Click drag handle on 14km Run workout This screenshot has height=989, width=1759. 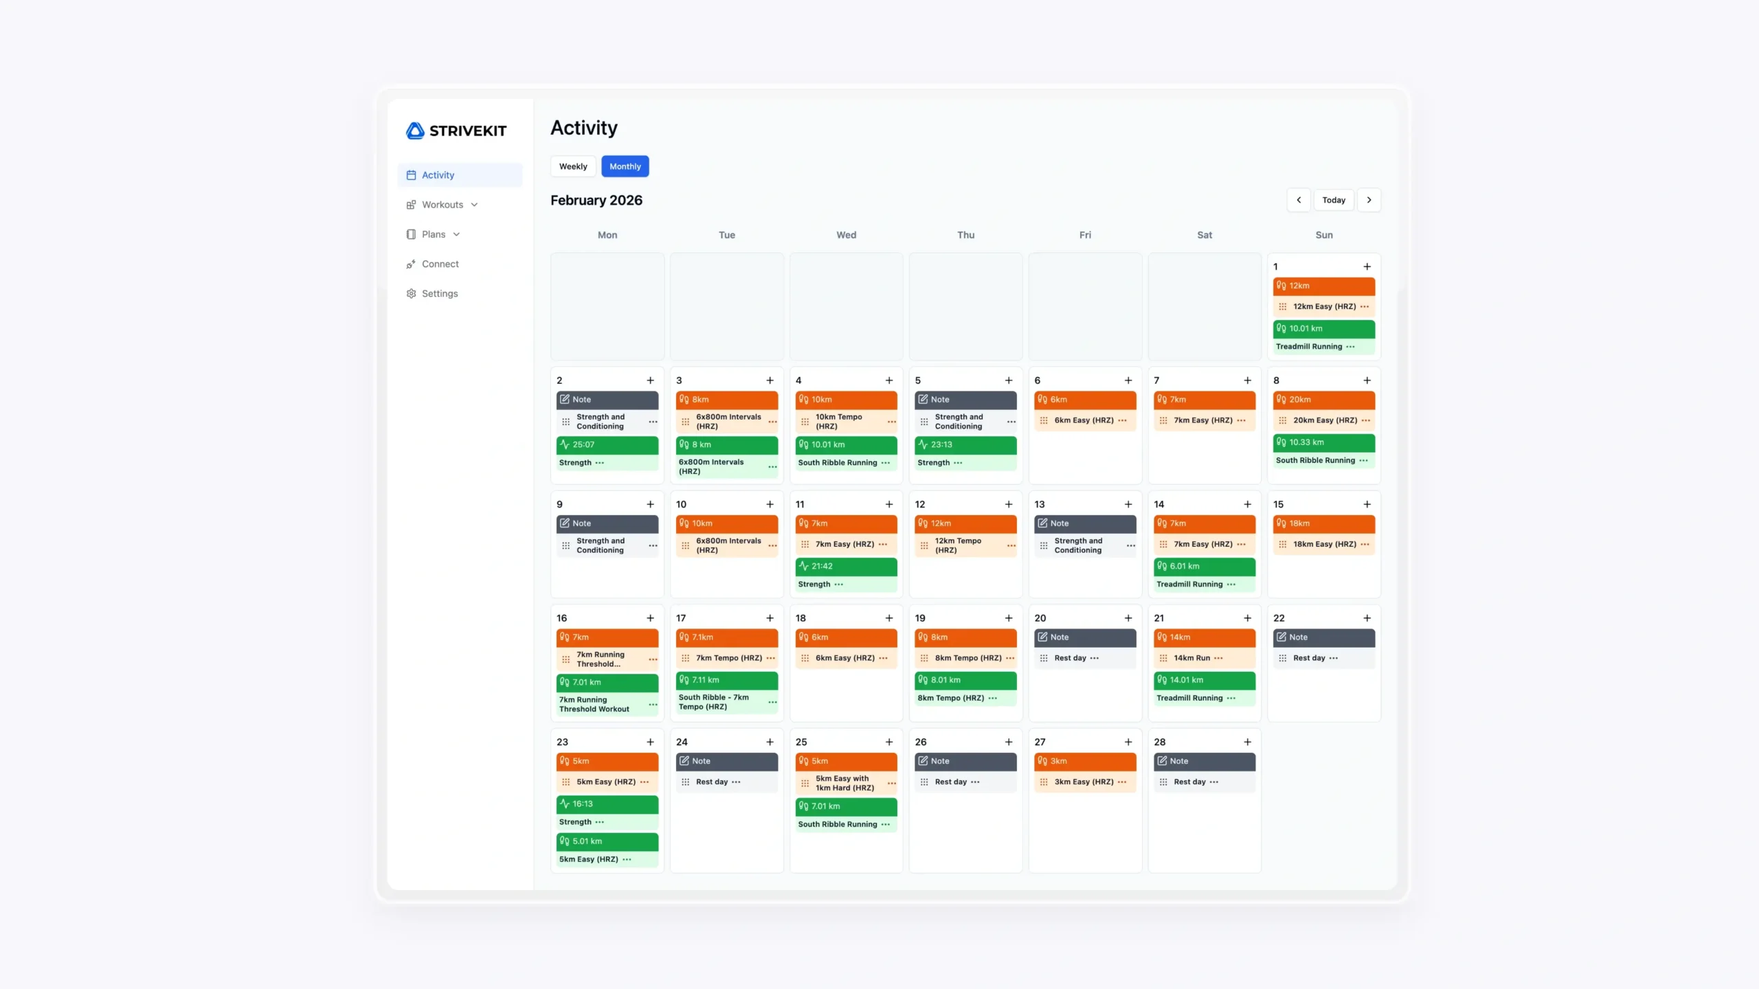coord(1163,658)
